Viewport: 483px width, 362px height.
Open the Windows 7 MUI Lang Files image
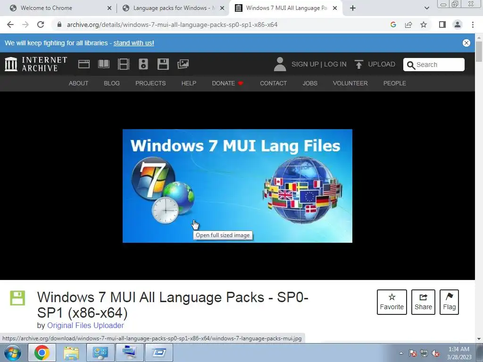click(x=237, y=186)
